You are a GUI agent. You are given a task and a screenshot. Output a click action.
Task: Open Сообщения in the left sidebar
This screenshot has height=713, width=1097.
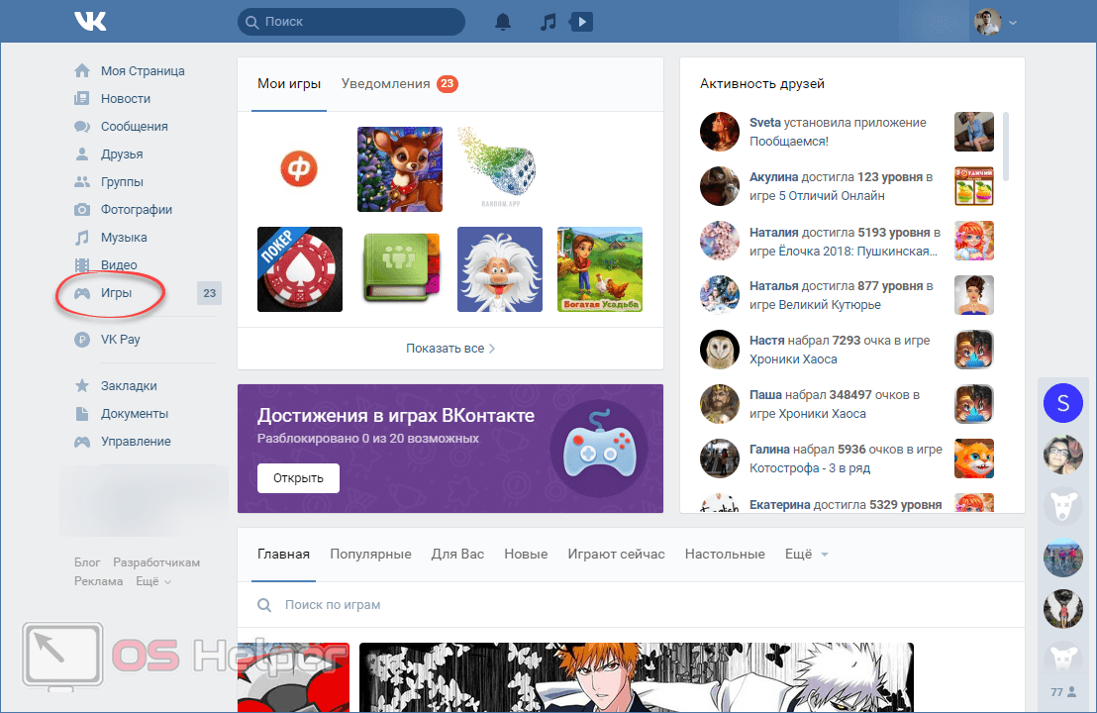pyautogui.click(x=134, y=127)
